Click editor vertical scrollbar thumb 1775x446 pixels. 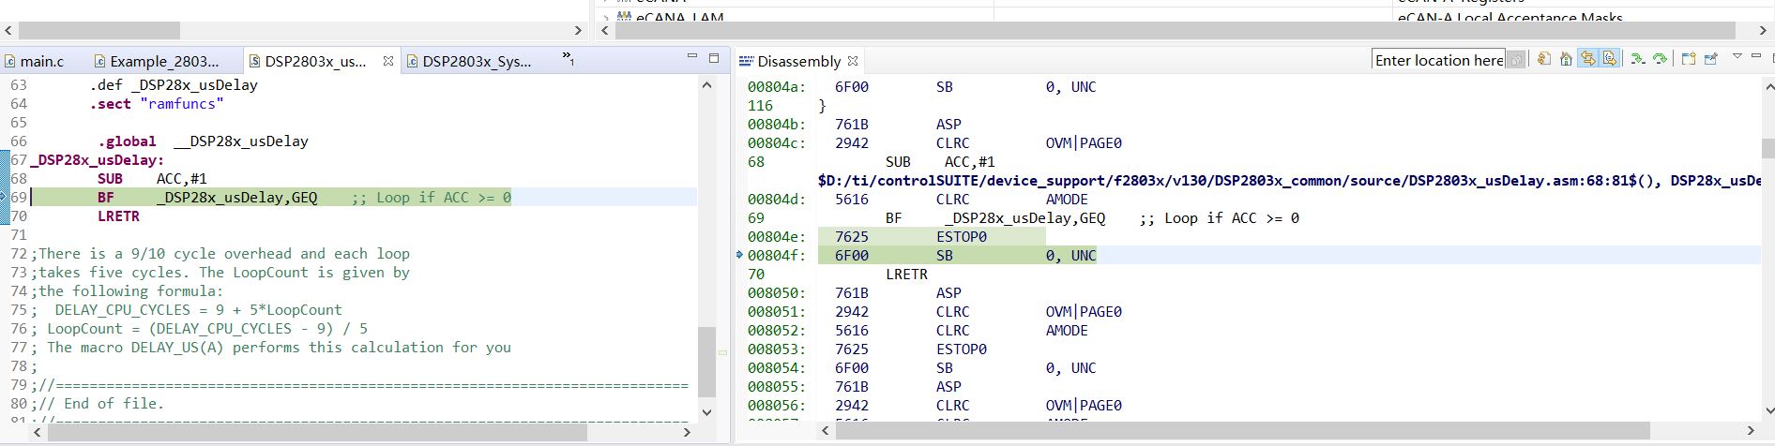coord(707,362)
